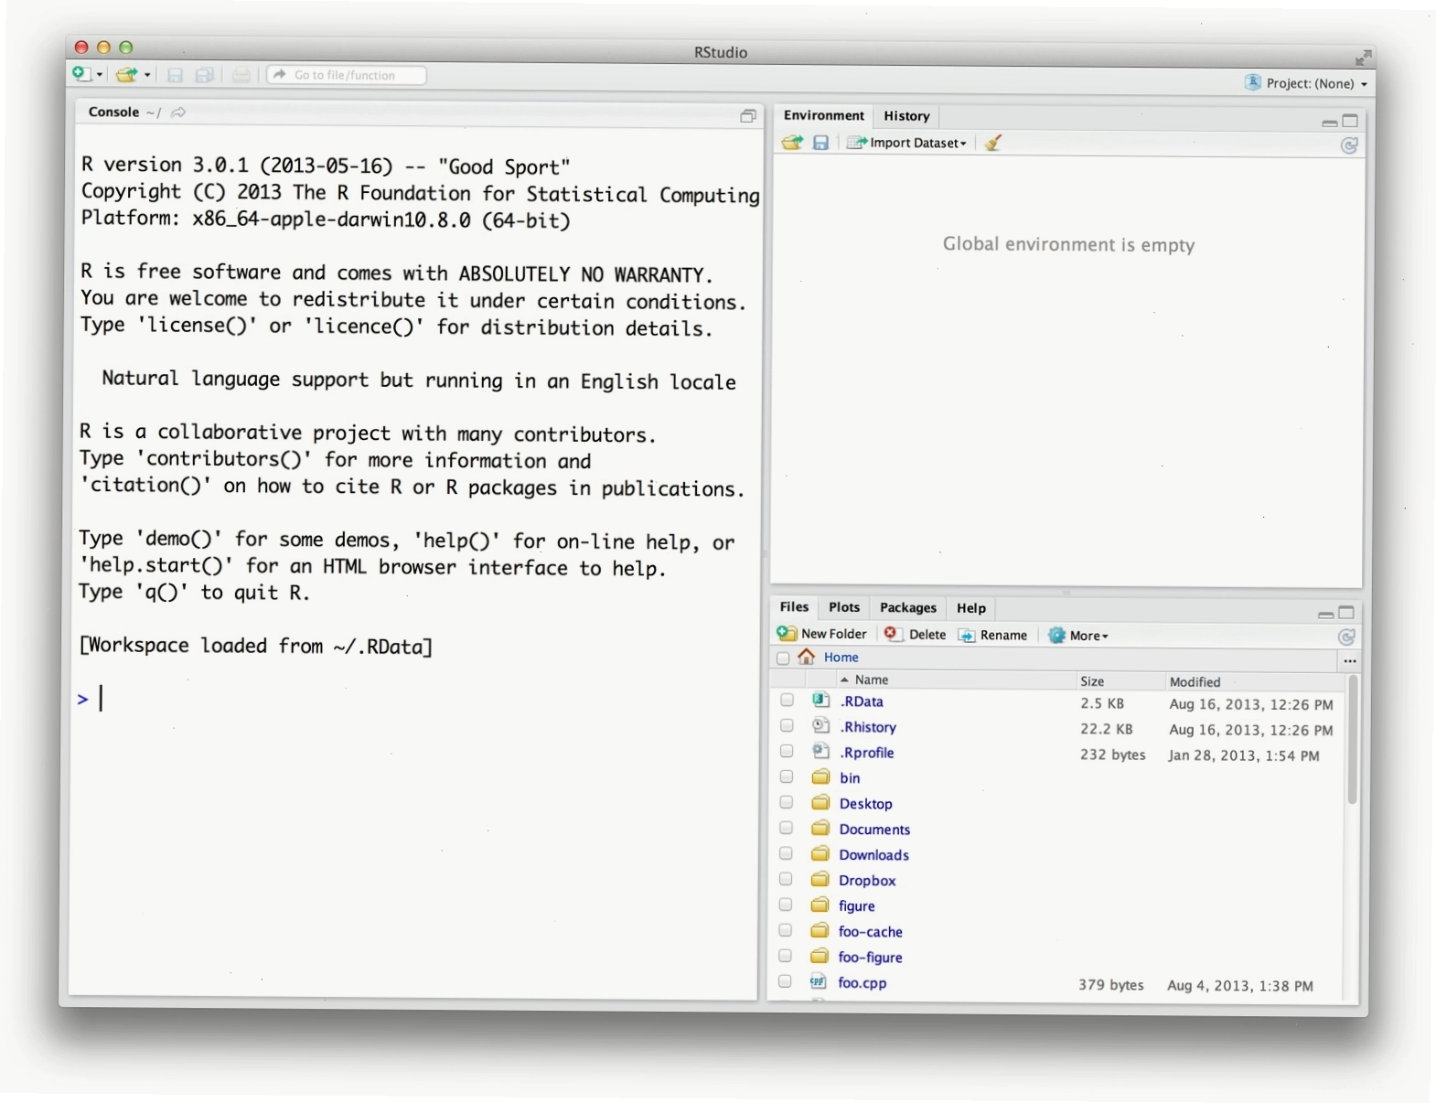Open the .Rhistory file link
The width and height of the screenshot is (1436, 1103).
tap(868, 727)
